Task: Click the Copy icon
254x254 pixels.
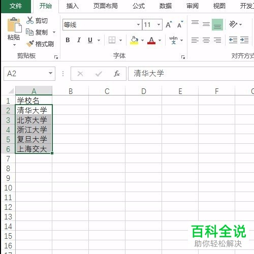Action: (x=29, y=32)
